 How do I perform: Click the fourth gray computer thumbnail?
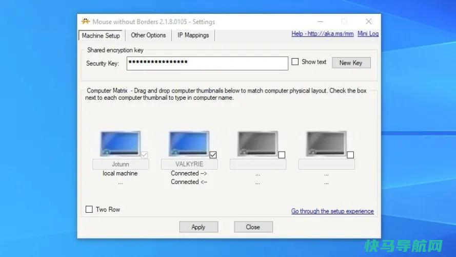tap(326, 143)
